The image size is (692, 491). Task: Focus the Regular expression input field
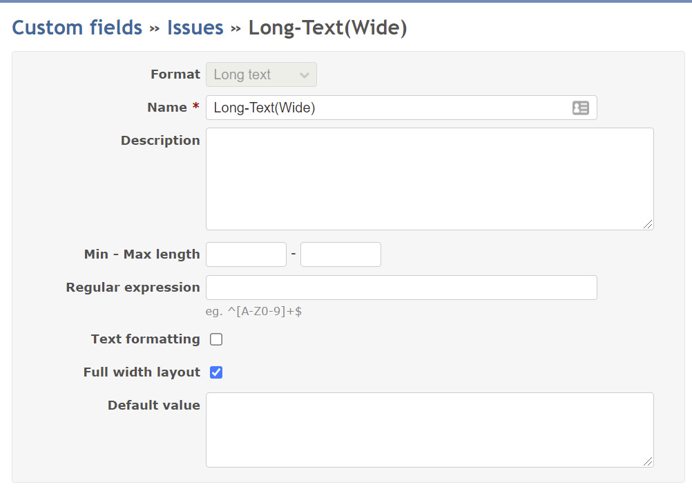pos(401,288)
